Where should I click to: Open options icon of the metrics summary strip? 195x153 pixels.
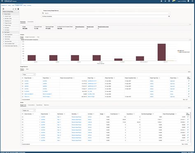(190, 24)
